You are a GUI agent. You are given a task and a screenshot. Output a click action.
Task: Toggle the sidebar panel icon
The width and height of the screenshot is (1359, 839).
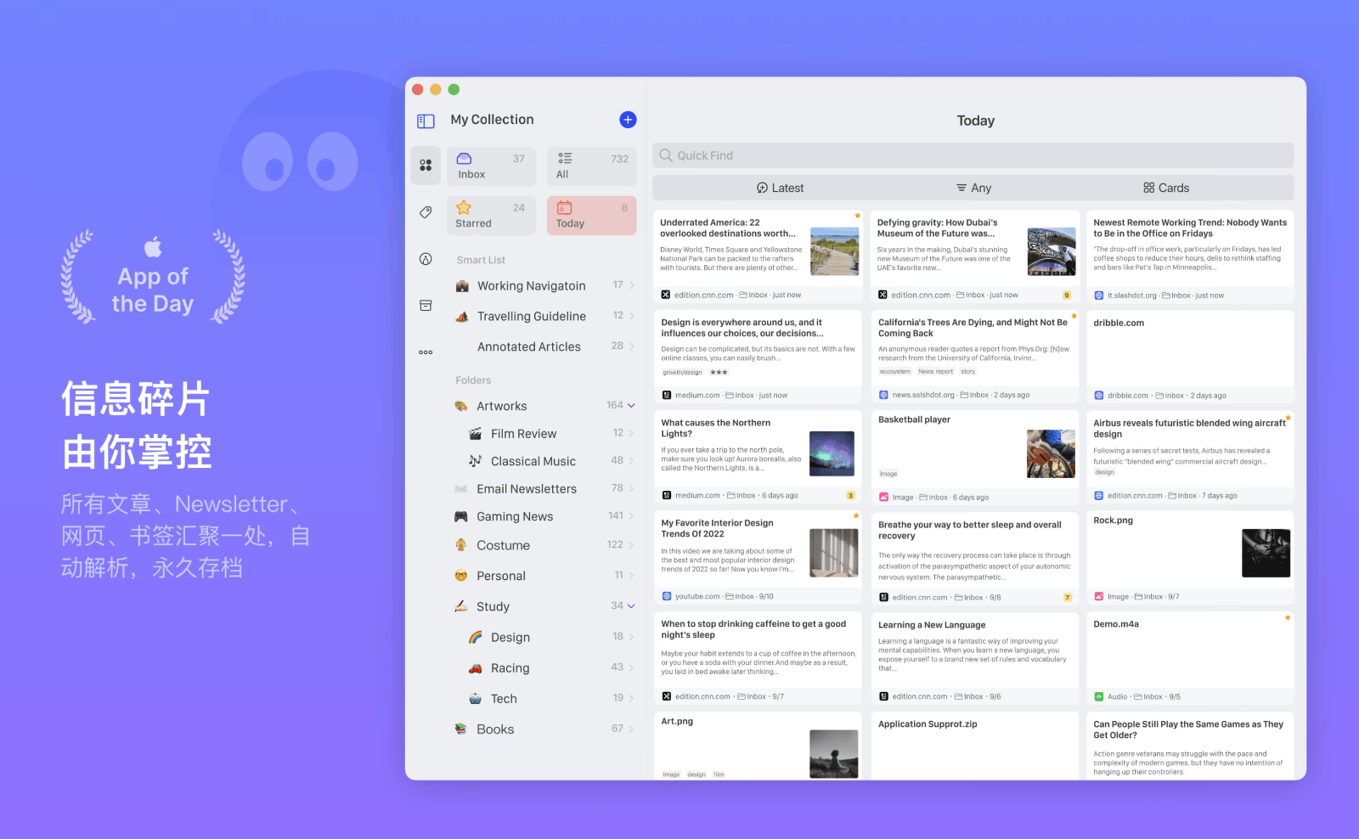tap(426, 121)
